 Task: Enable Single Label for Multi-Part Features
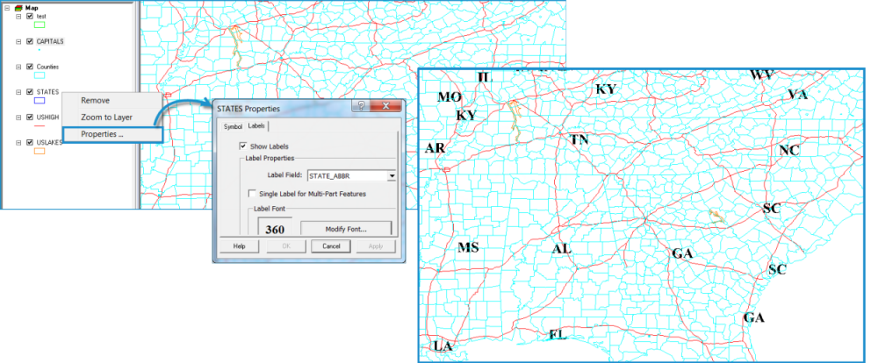click(252, 194)
